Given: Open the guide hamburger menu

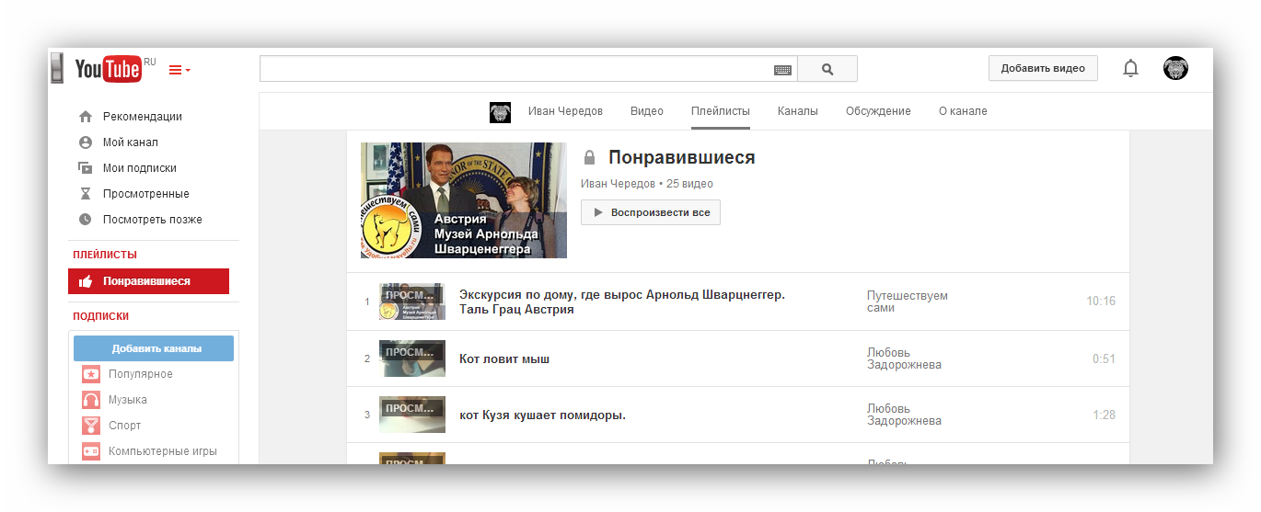Looking at the screenshot, I should point(179,70).
